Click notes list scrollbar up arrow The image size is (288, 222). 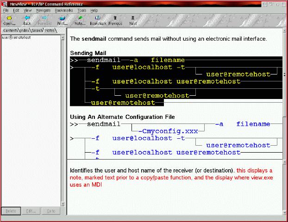(x=63, y=38)
